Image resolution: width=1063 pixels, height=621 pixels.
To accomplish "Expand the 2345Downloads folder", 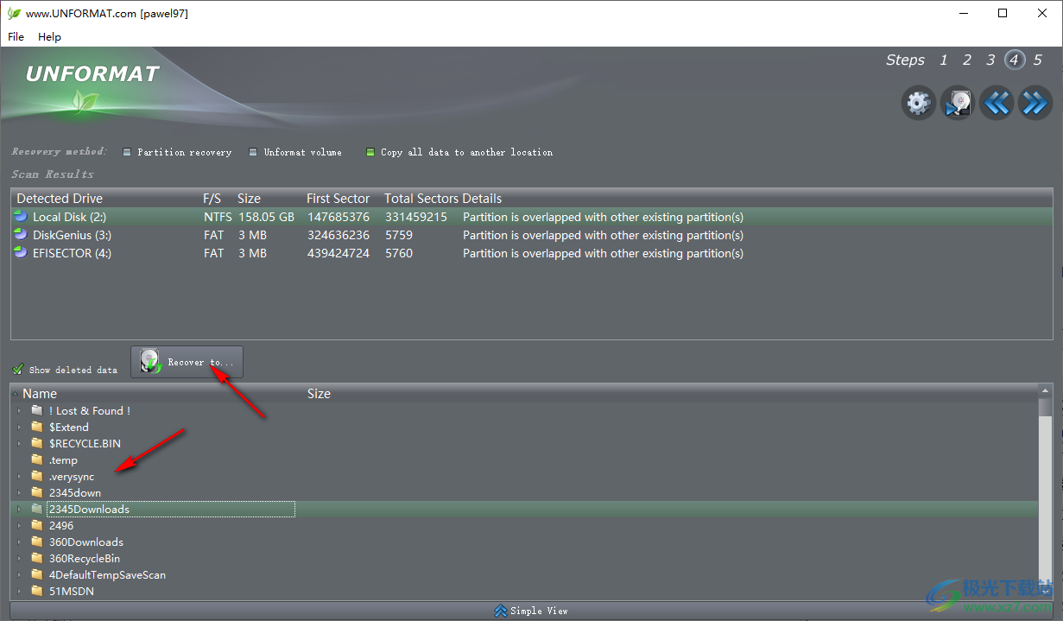I will click(x=19, y=510).
